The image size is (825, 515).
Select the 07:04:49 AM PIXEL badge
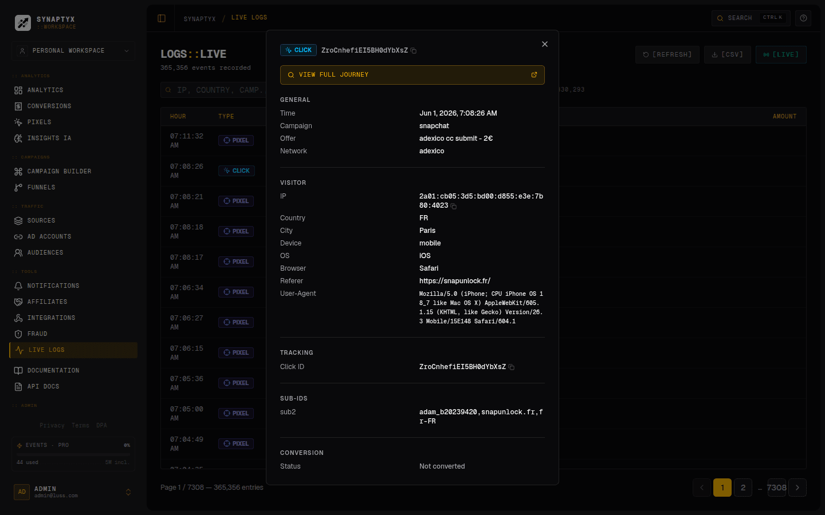point(236,444)
